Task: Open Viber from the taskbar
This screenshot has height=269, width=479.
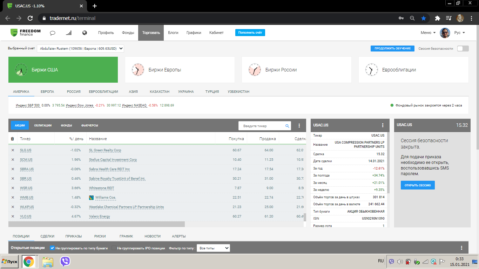Action: 65,262
